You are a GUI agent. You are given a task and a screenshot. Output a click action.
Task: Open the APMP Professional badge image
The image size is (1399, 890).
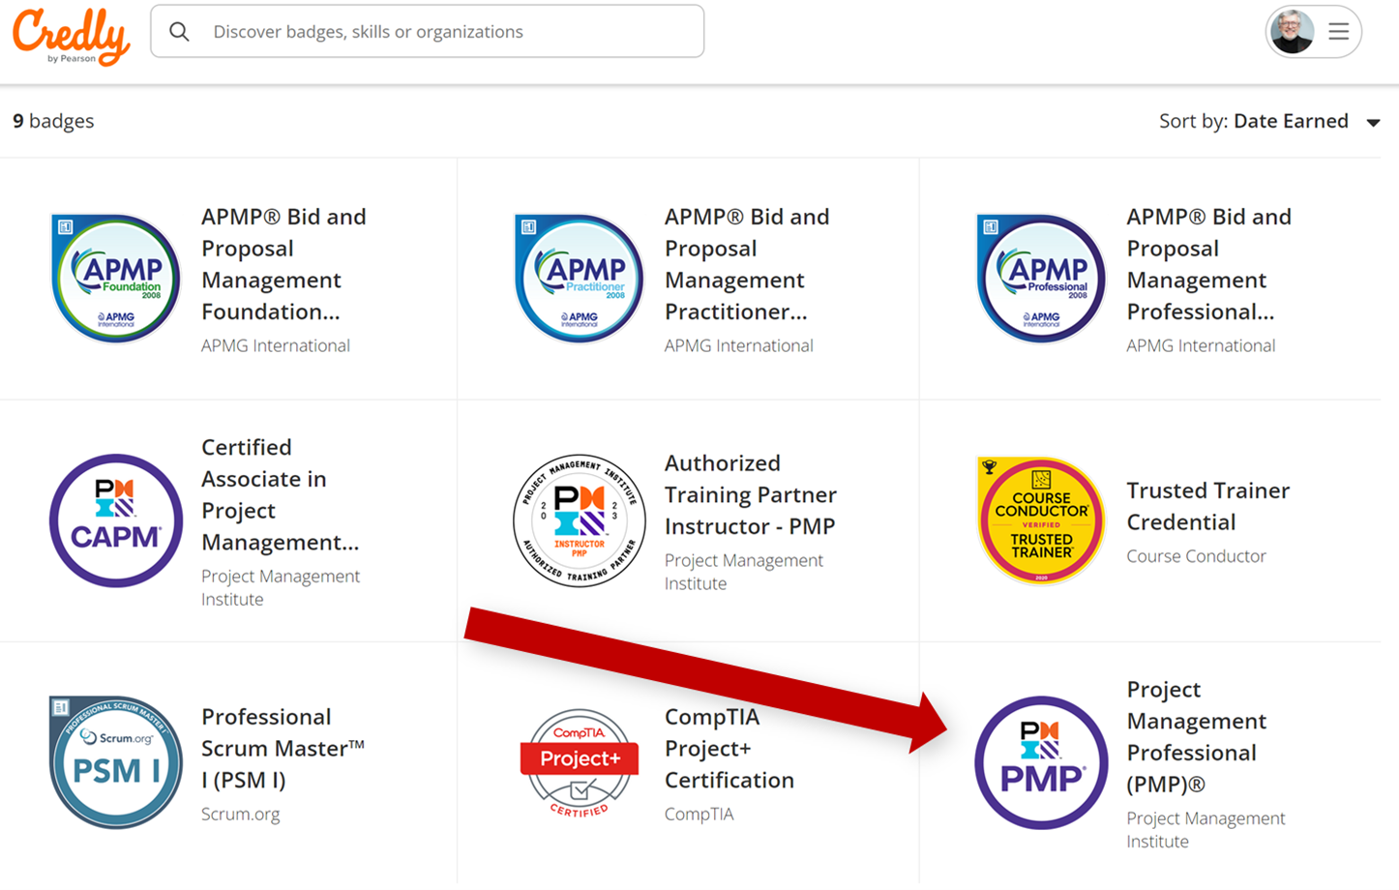(1041, 279)
